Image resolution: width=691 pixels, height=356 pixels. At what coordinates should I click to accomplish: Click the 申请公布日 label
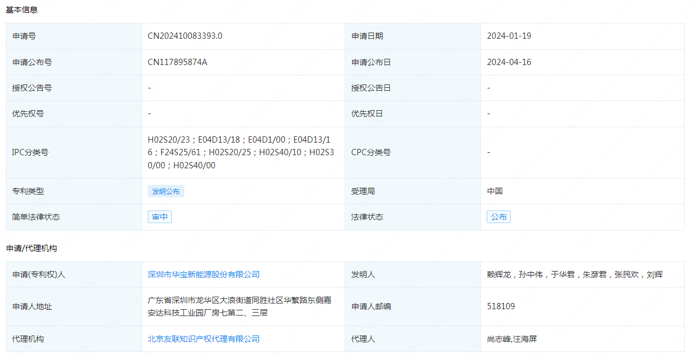pyautogui.click(x=371, y=62)
